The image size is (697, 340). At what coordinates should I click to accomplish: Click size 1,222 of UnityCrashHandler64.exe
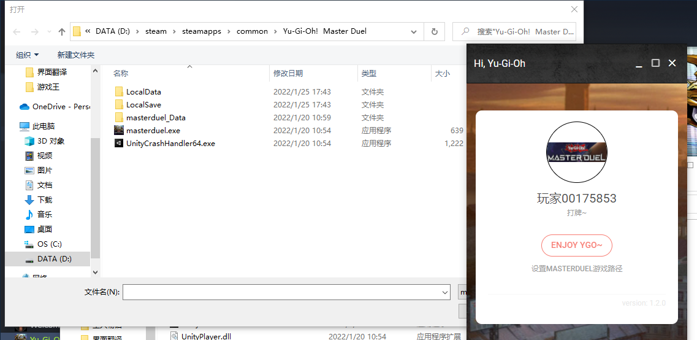click(454, 143)
